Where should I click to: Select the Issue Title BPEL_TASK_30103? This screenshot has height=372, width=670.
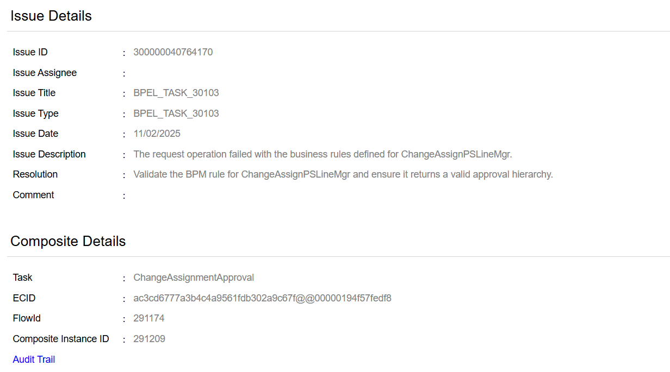click(x=176, y=92)
